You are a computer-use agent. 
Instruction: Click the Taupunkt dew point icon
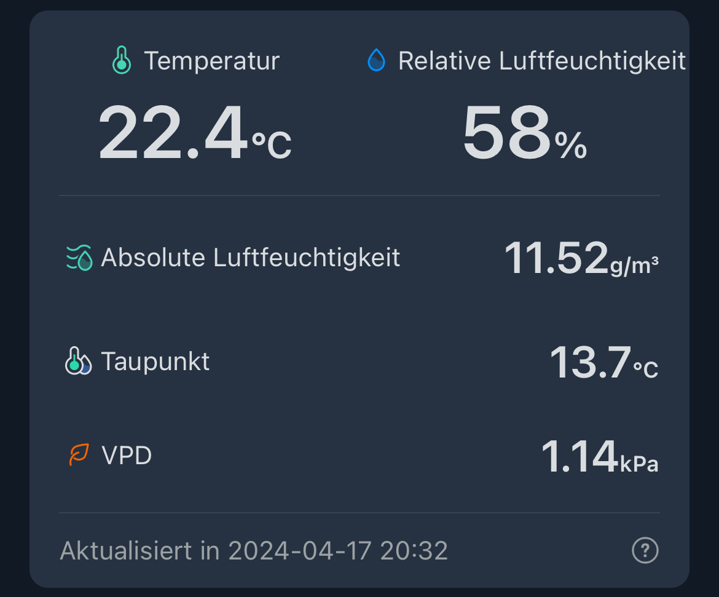pos(78,362)
